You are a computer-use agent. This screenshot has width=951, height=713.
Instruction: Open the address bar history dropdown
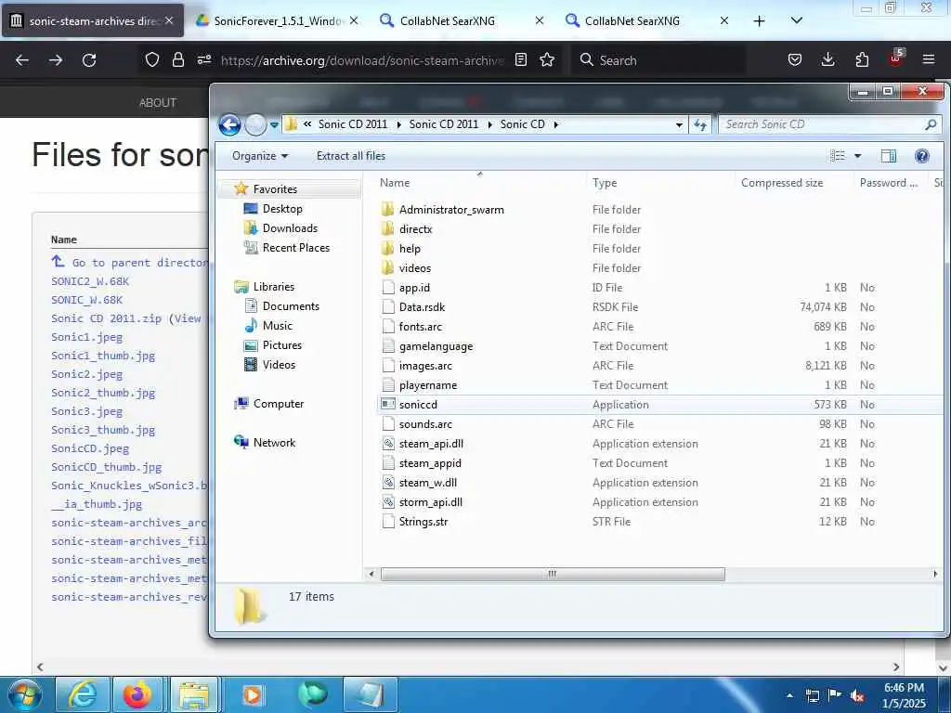tap(679, 125)
